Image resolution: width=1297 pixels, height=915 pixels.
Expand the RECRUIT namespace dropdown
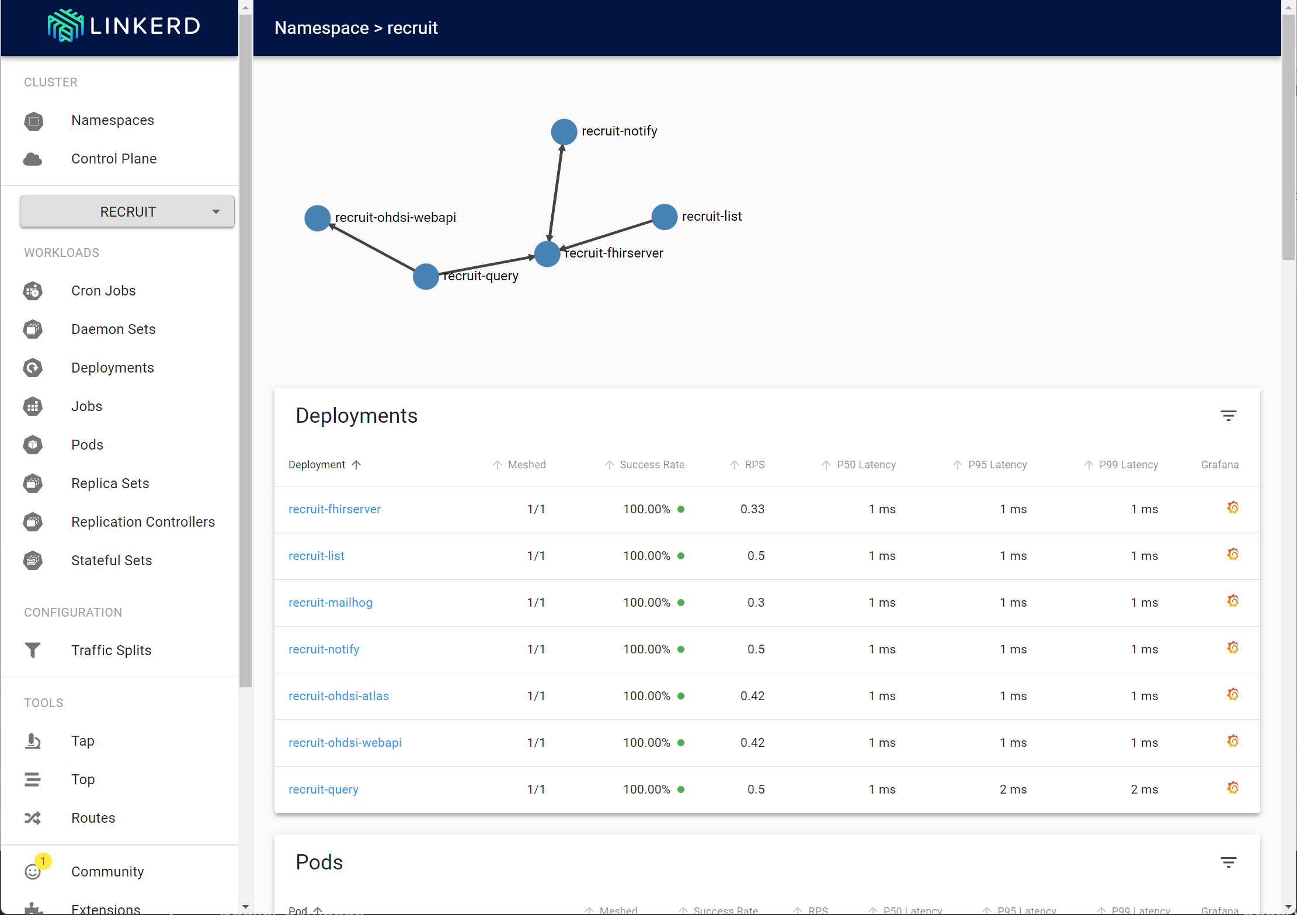[127, 211]
